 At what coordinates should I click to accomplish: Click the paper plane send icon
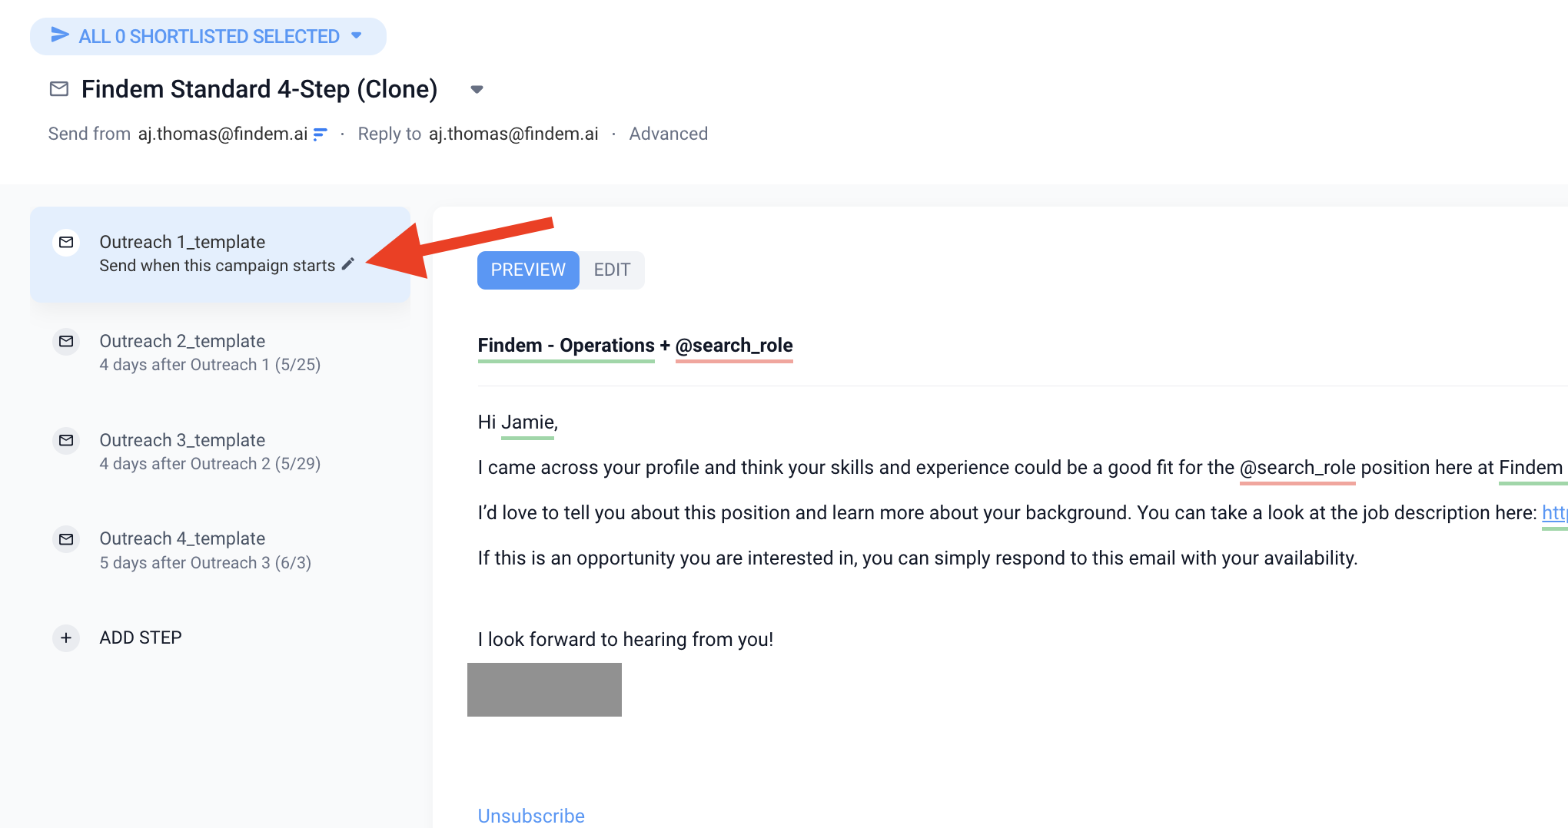[x=59, y=35]
